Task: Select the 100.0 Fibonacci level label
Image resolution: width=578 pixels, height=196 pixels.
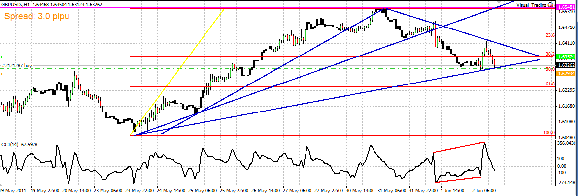Action: [549, 132]
